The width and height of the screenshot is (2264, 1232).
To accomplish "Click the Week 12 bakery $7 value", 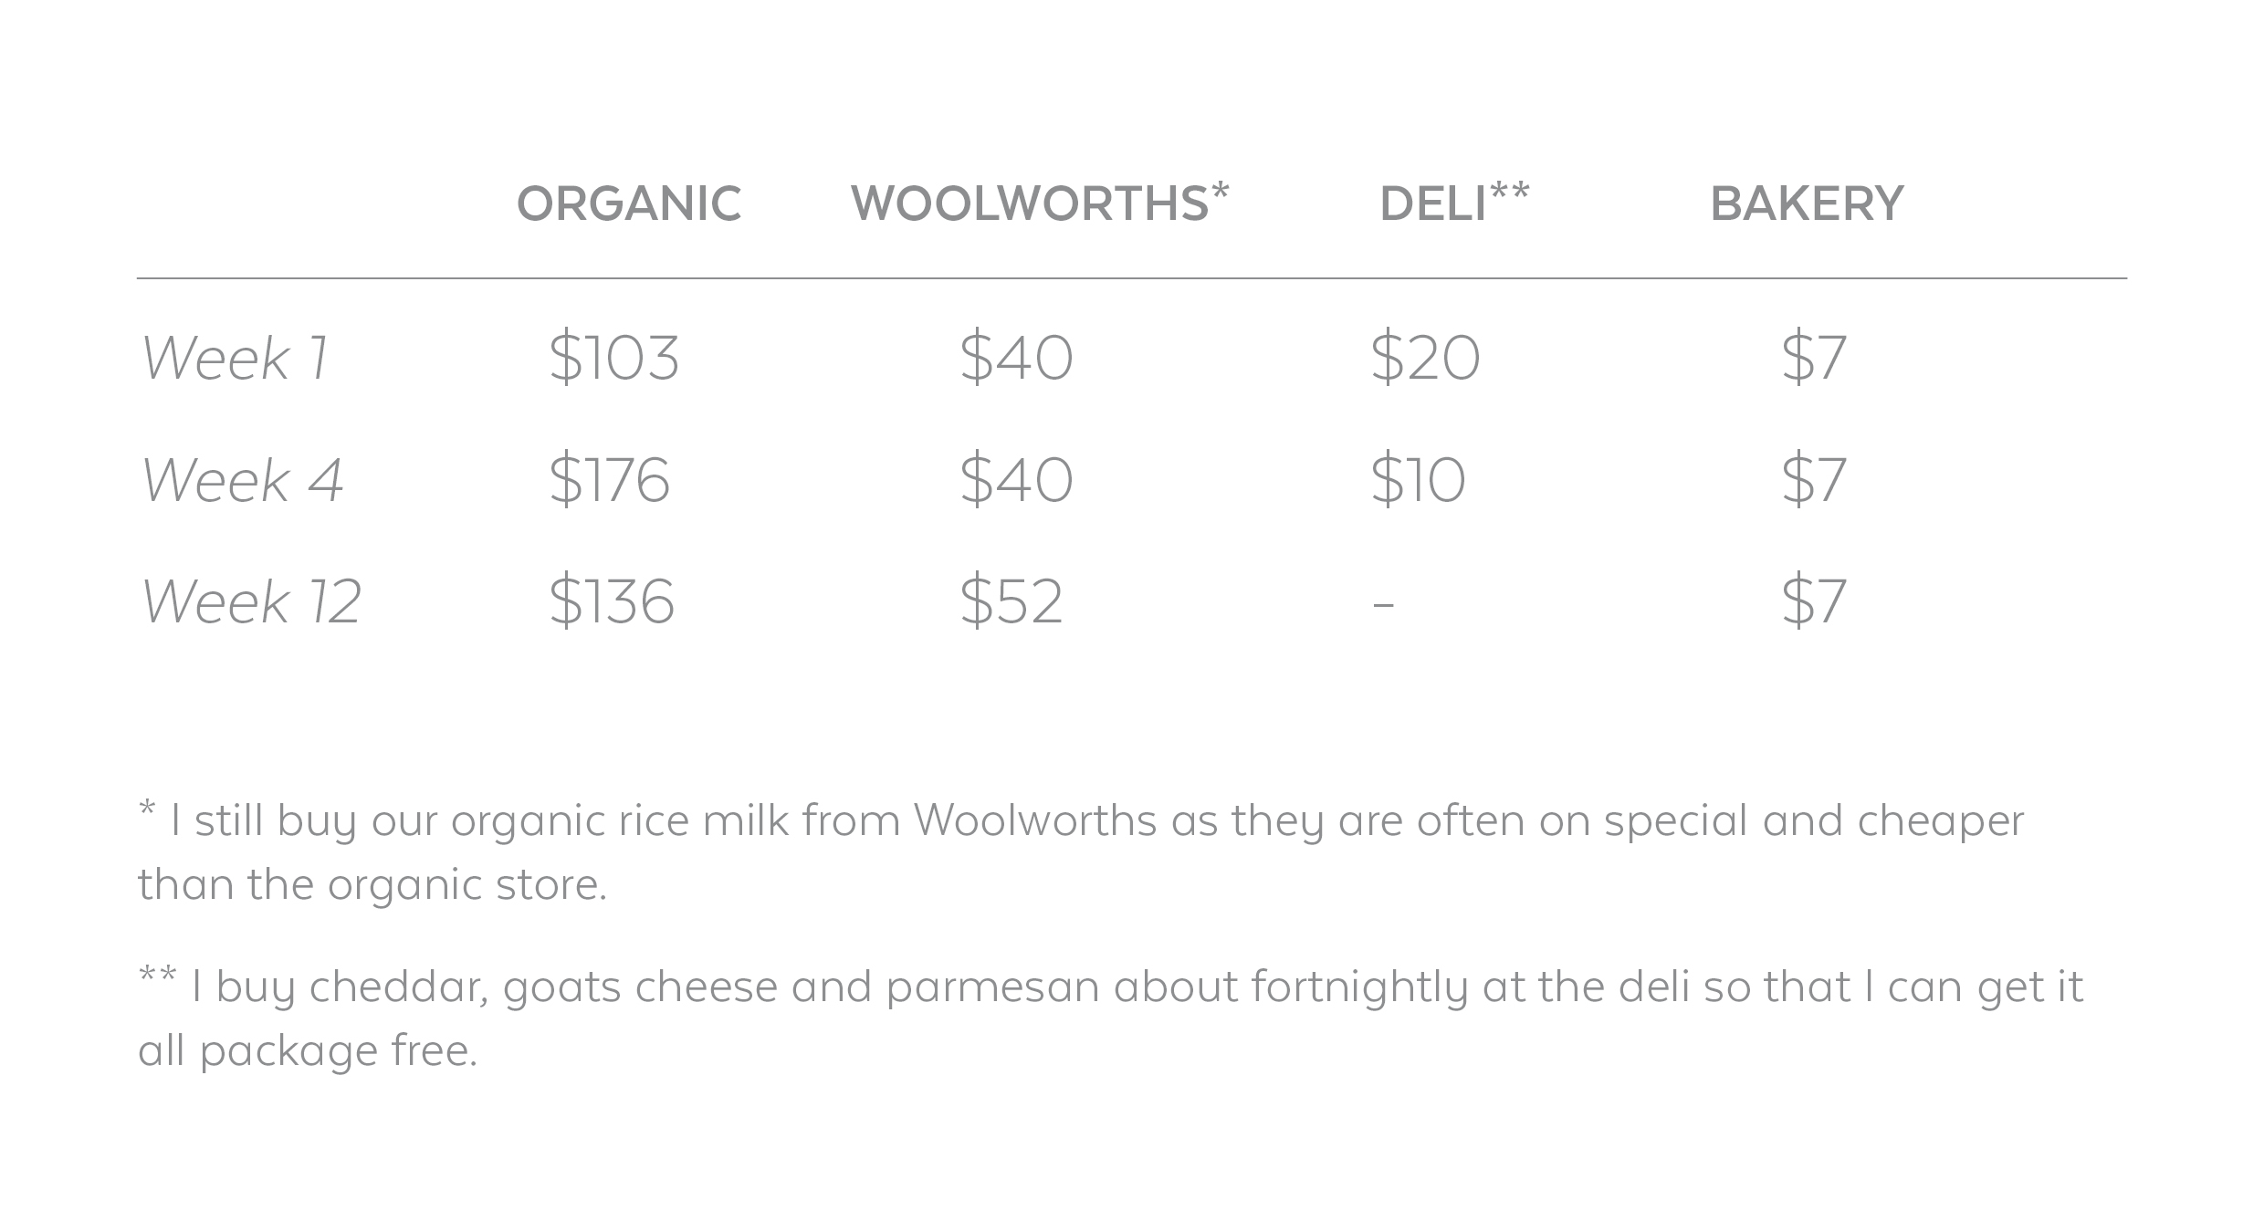I will tap(1814, 601).
